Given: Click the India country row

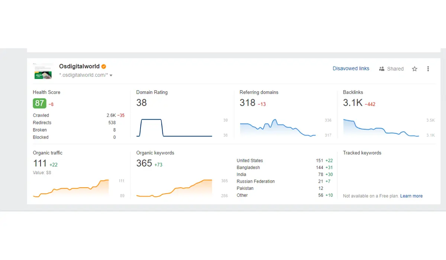Looking at the screenshot, I should pos(285,175).
